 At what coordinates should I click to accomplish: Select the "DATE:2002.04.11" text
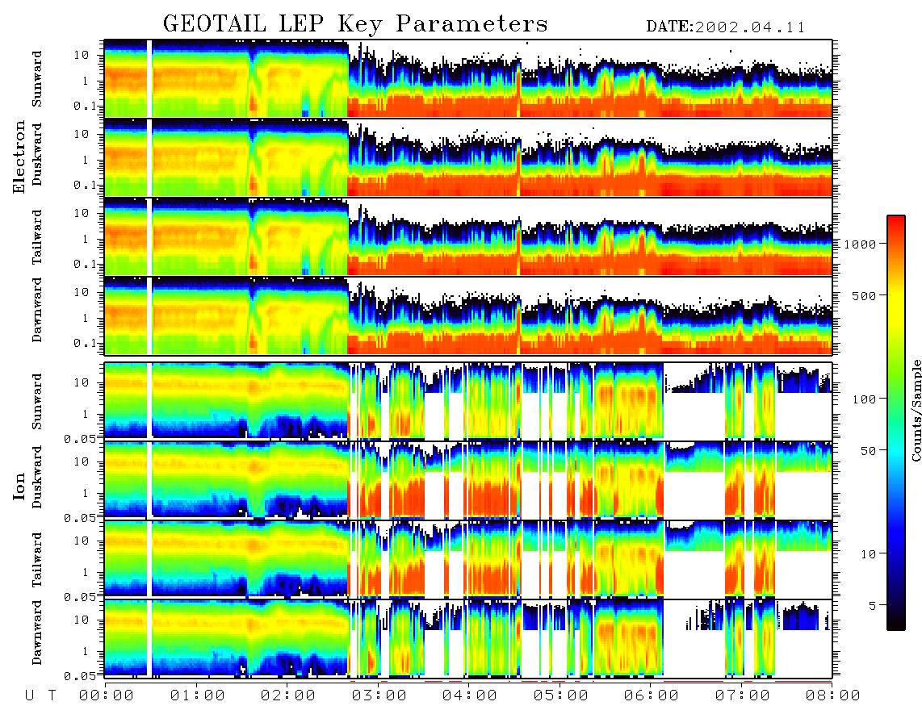point(726,27)
